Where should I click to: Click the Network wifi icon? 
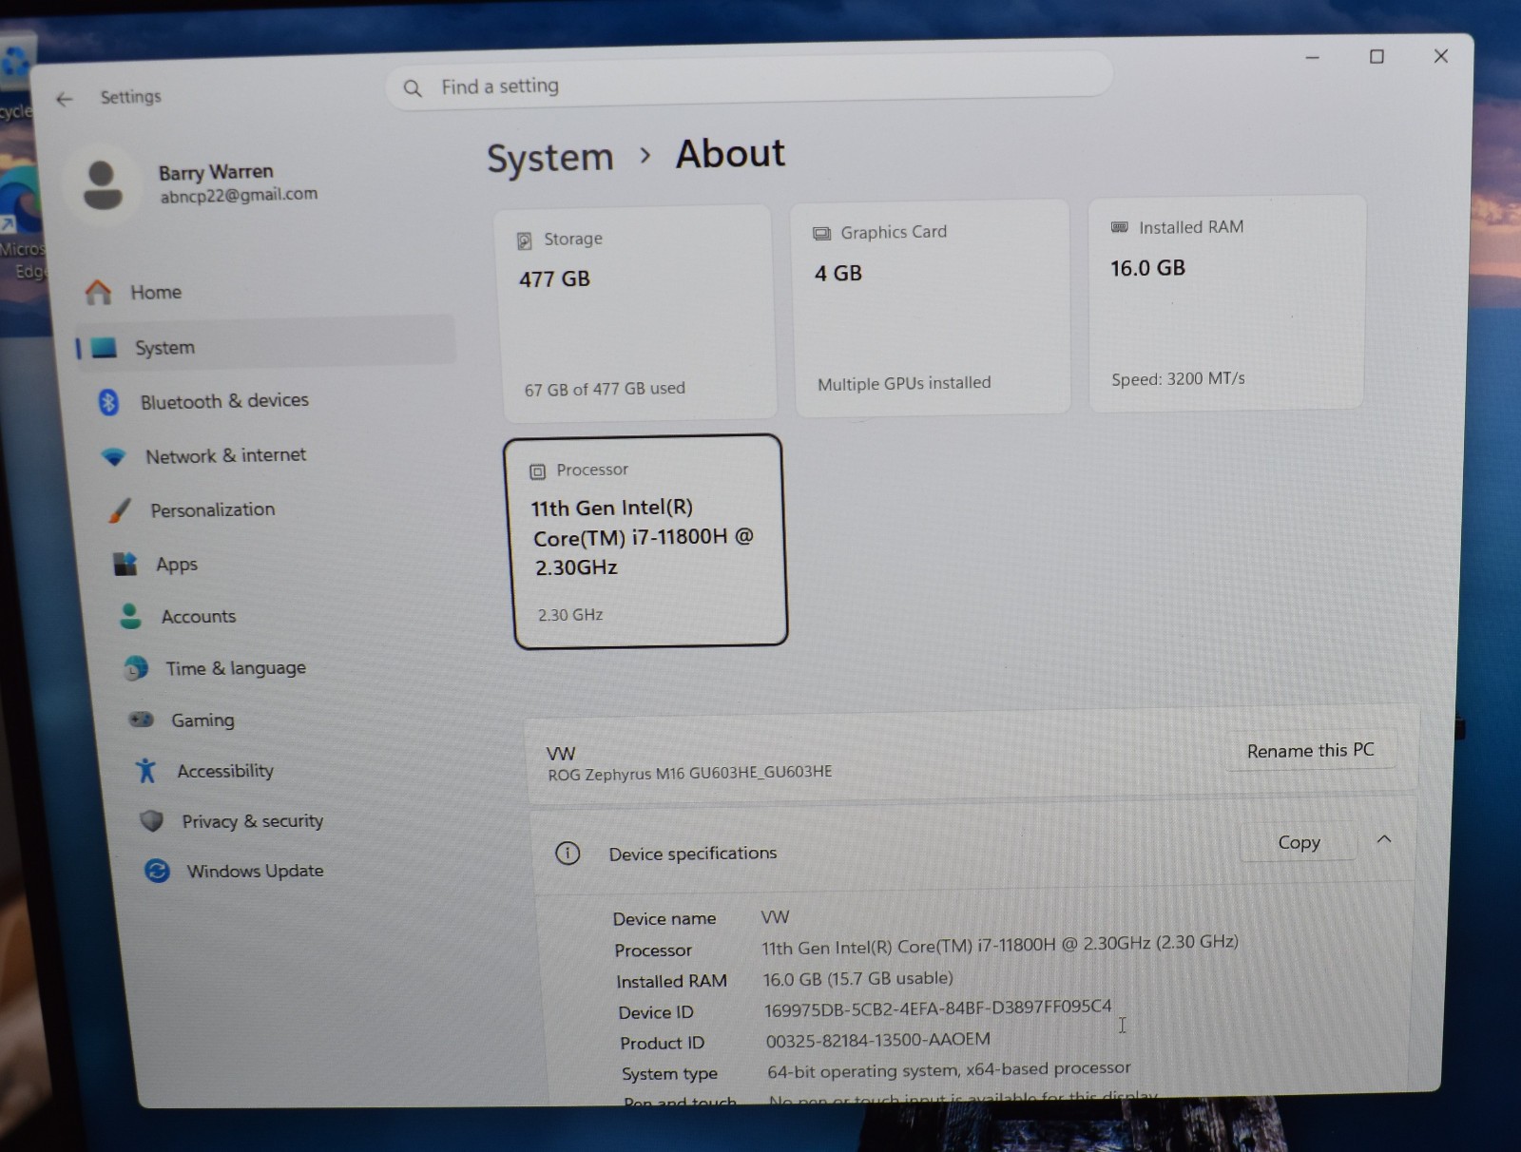pos(114,457)
